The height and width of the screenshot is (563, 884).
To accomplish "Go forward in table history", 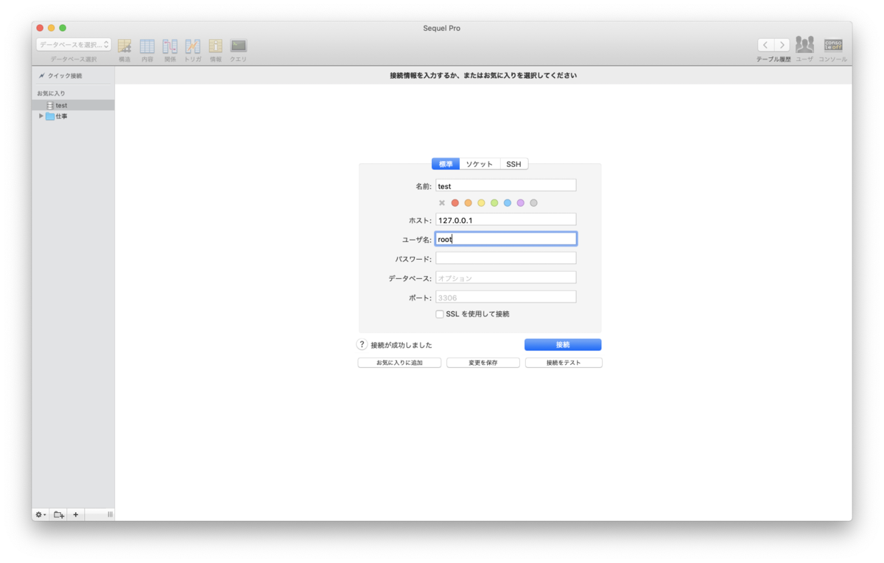I will [x=782, y=45].
